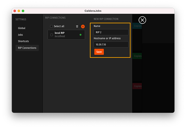The image size is (186, 128).
Task: Click the green status dot of local RIP
Action: click(x=81, y=35)
